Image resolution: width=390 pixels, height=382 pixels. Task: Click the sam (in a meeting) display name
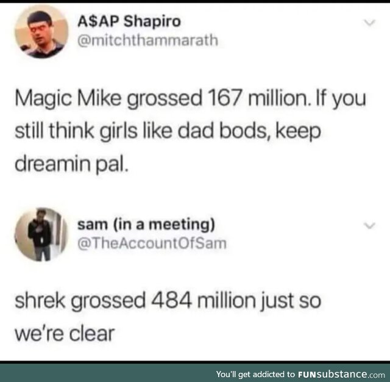pyautogui.click(x=146, y=225)
